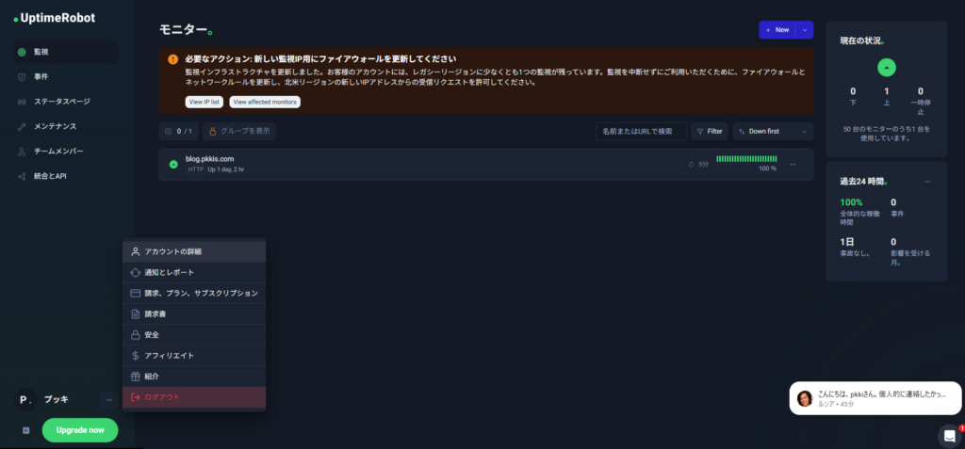This screenshot has width=965, height=449.
Task: Open the Down first sort dropdown
Action: [x=773, y=131]
